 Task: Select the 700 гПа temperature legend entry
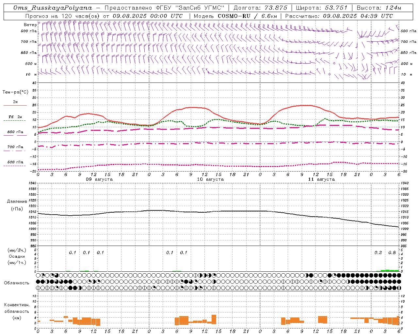[x=15, y=147]
